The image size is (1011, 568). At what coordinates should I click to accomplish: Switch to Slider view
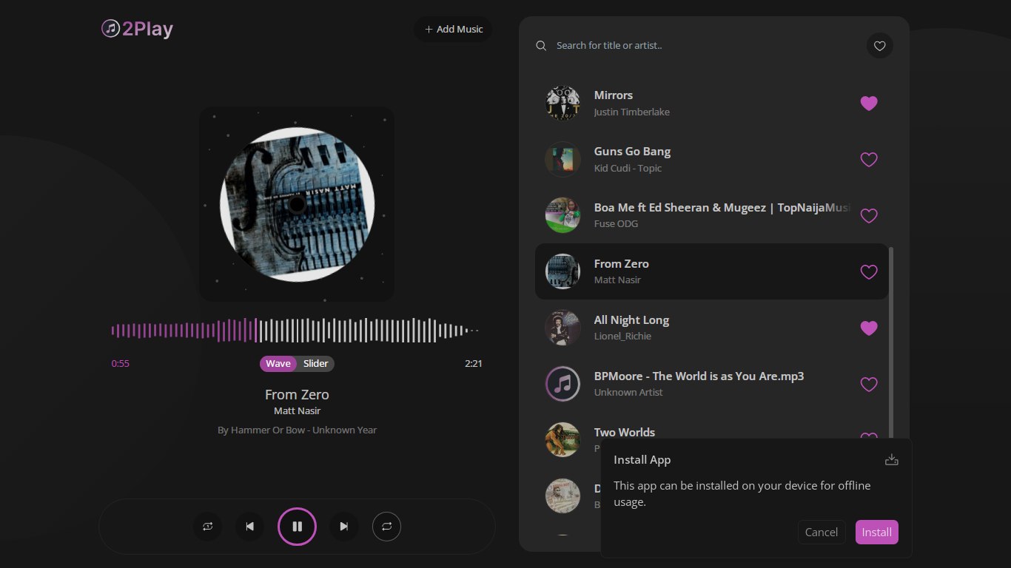(316, 364)
